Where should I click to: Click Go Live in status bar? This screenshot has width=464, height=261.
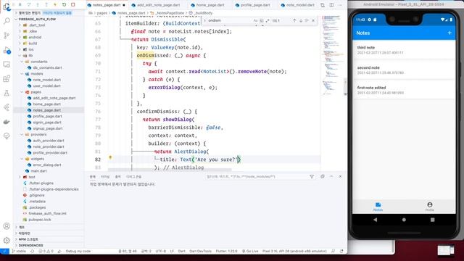click(250, 251)
